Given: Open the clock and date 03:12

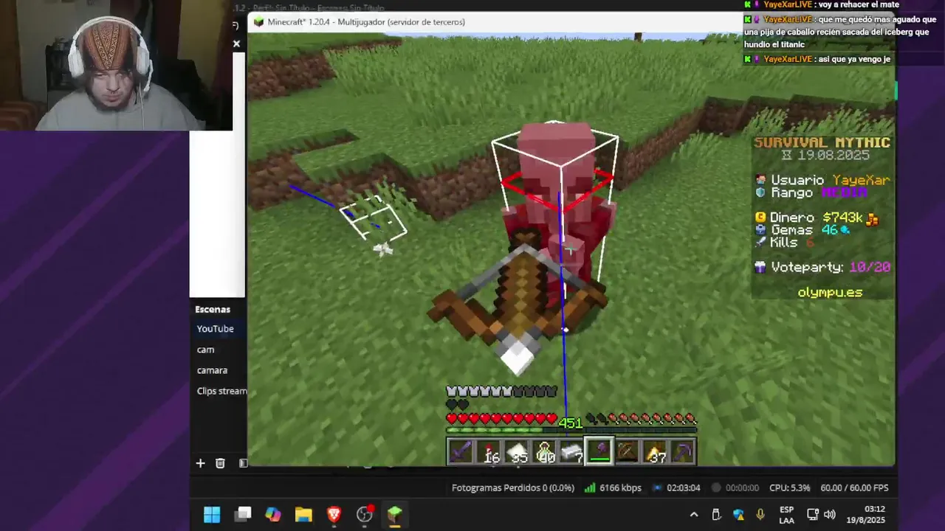Looking at the screenshot, I should pos(865,515).
